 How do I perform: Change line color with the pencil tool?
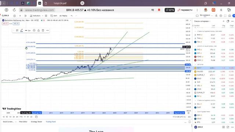22,30
